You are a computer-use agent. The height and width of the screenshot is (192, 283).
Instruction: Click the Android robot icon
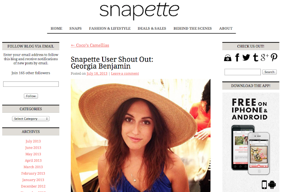[x=272, y=184]
